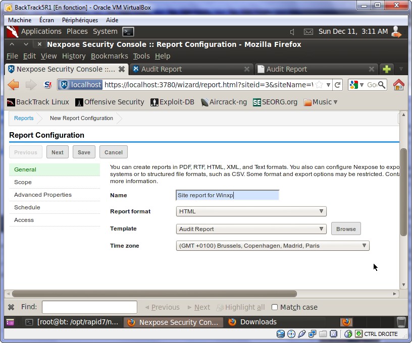The height and width of the screenshot is (343, 412).
Task: Open the Time zone dropdown
Action: click(x=273, y=246)
